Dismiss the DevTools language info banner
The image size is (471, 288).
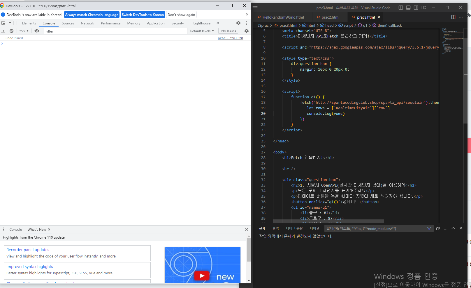(247, 15)
